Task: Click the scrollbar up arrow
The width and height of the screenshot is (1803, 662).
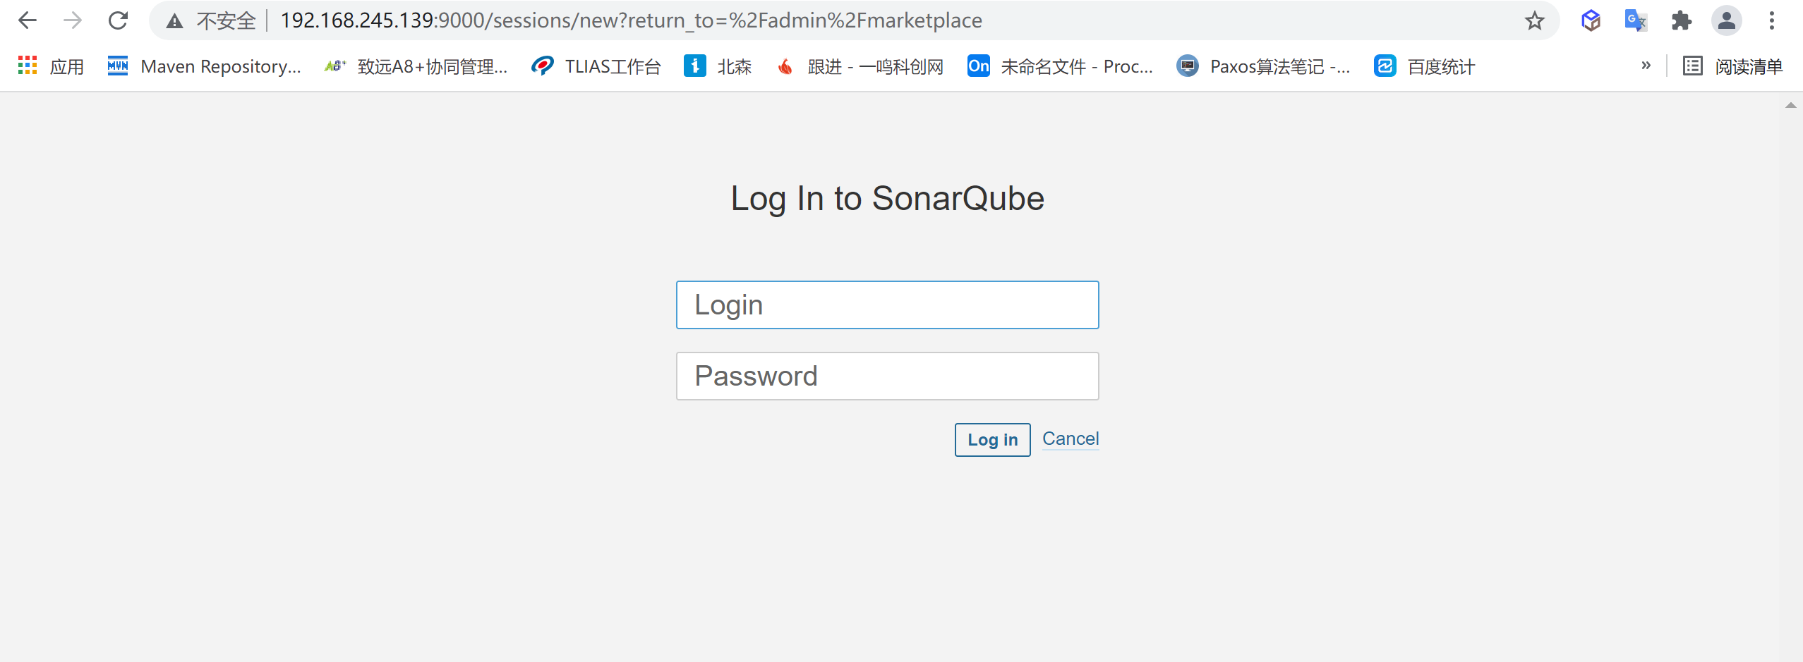Action: point(1790,105)
